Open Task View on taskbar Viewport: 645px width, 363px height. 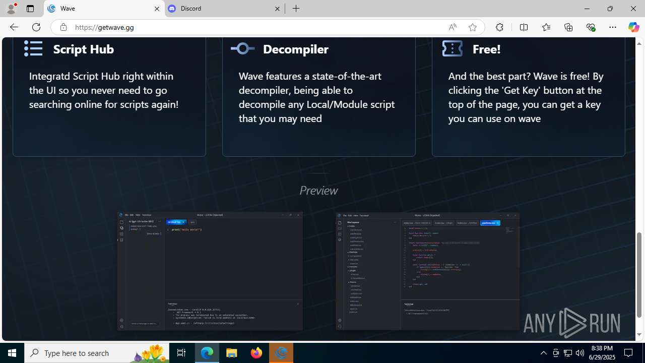pyautogui.click(x=181, y=353)
